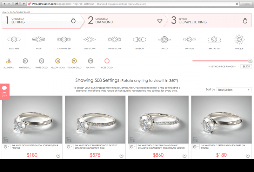Screen dimensions: 254x172
Task: Click the Safari Reader button
Action: coord(246,4)
